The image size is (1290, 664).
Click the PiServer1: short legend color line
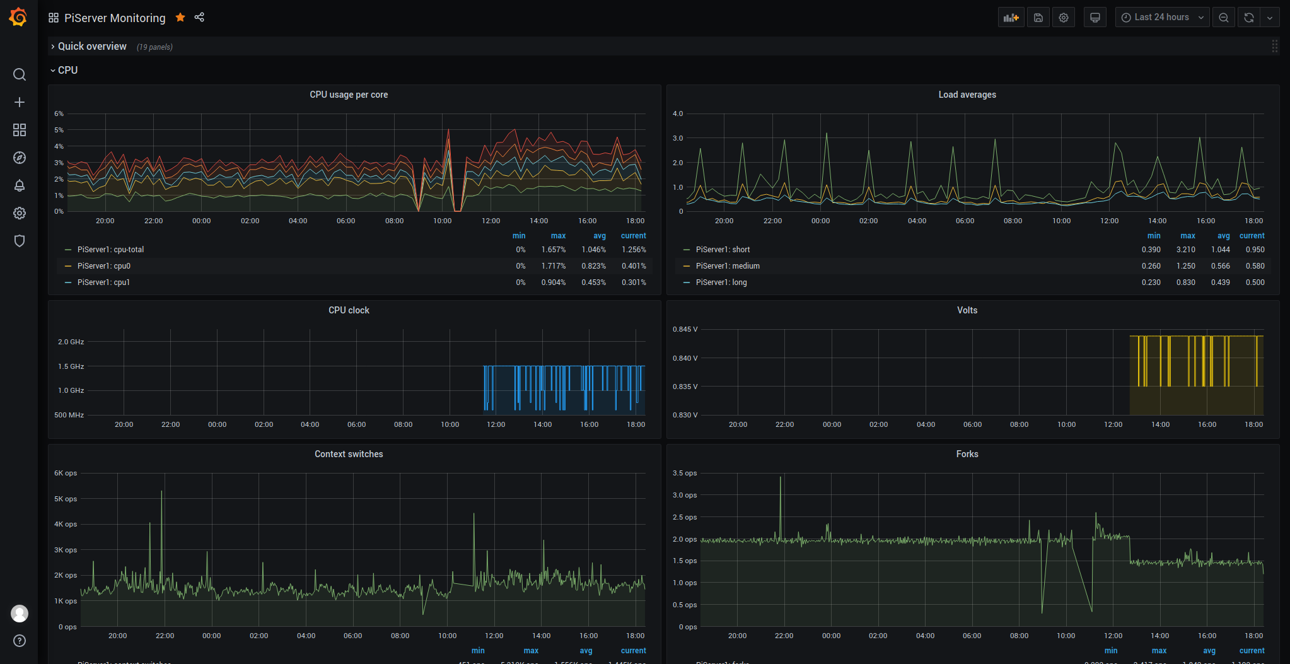pos(687,250)
